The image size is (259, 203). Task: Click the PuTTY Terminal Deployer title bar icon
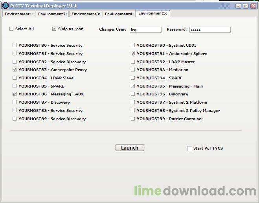click(6, 6)
